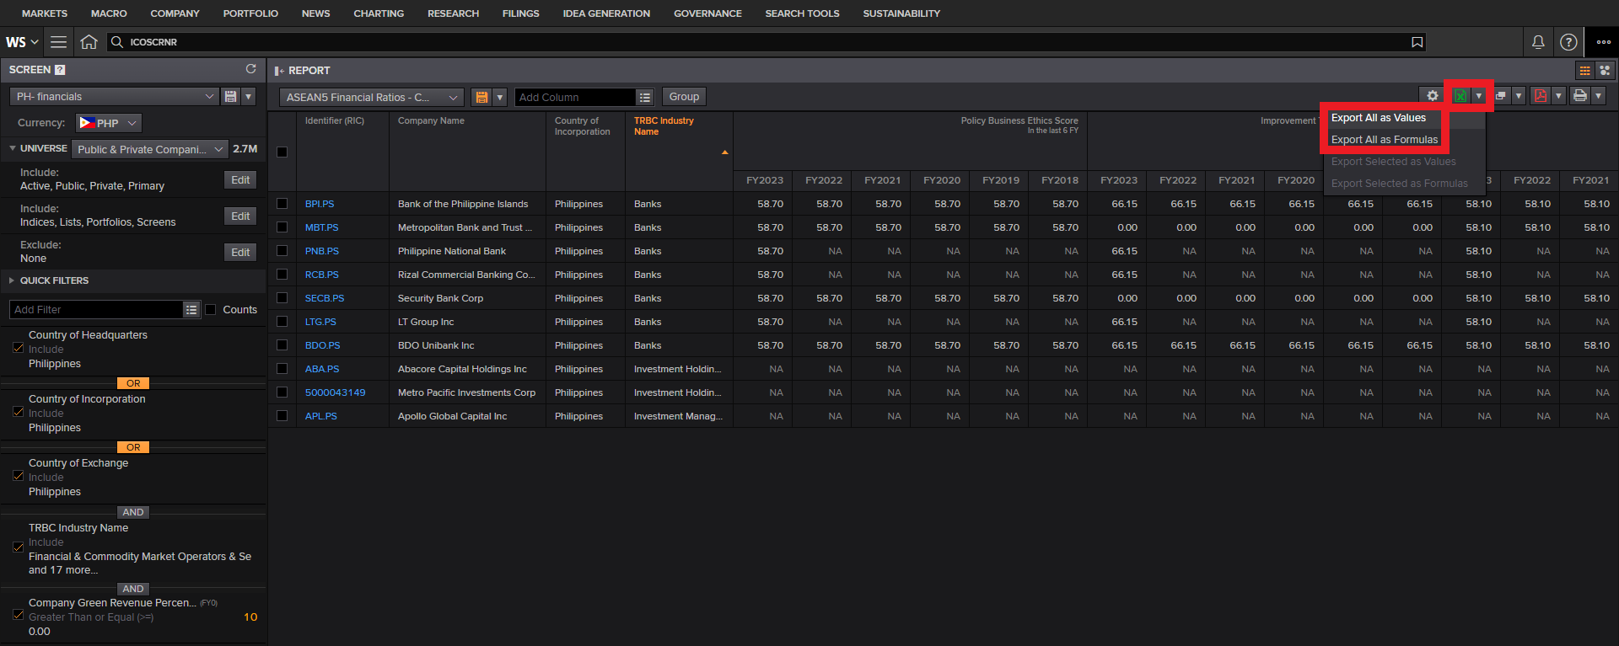Select the checkbox for the BPI.PS row

pos(282,204)
